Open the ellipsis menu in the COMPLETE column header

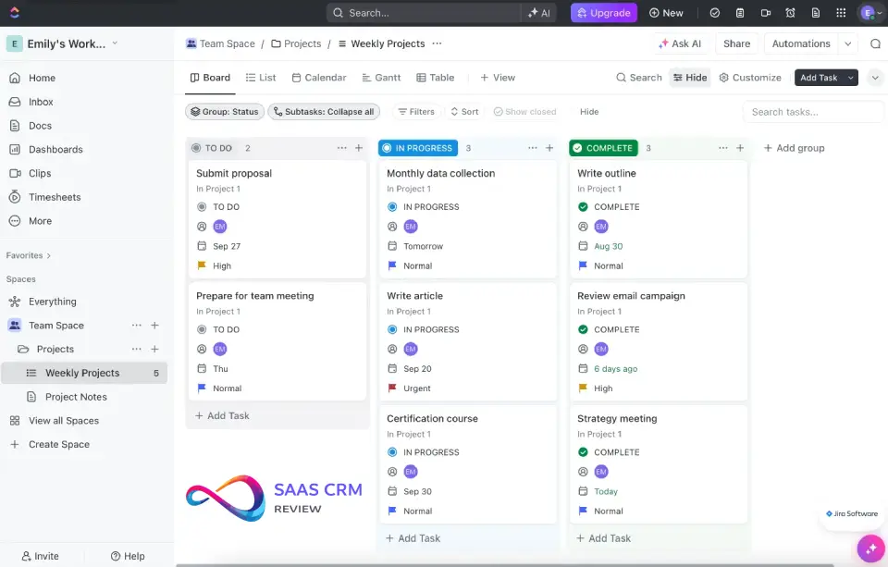click(x=721, y=148)
